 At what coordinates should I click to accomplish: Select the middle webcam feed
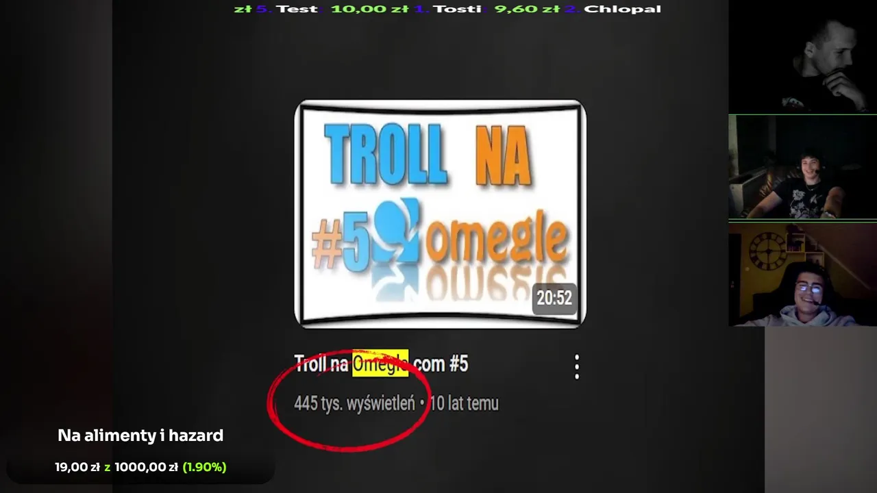click(x=802, y=167)
